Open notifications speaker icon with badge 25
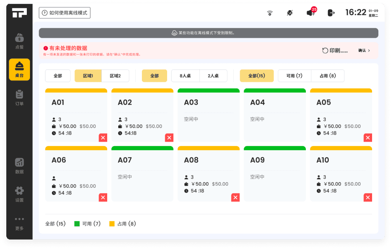The image size is (391, 249). point(311,13)
